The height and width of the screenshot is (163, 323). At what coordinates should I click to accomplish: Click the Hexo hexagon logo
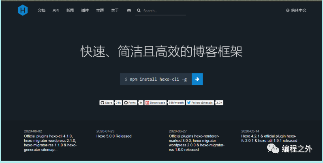click(x=23, y=10)
